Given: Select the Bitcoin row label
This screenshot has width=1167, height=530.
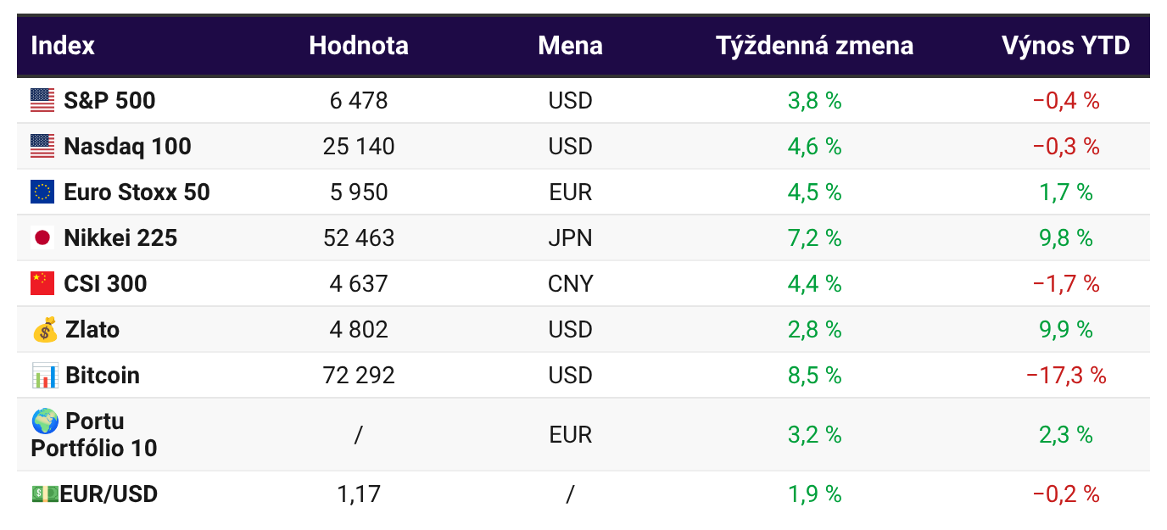Looking at the screenshot, I should pyautogui.click(x=103, y=375).
